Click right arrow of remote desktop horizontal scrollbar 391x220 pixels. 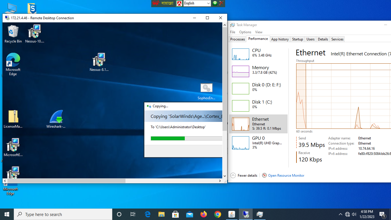[x=220, y=181]
